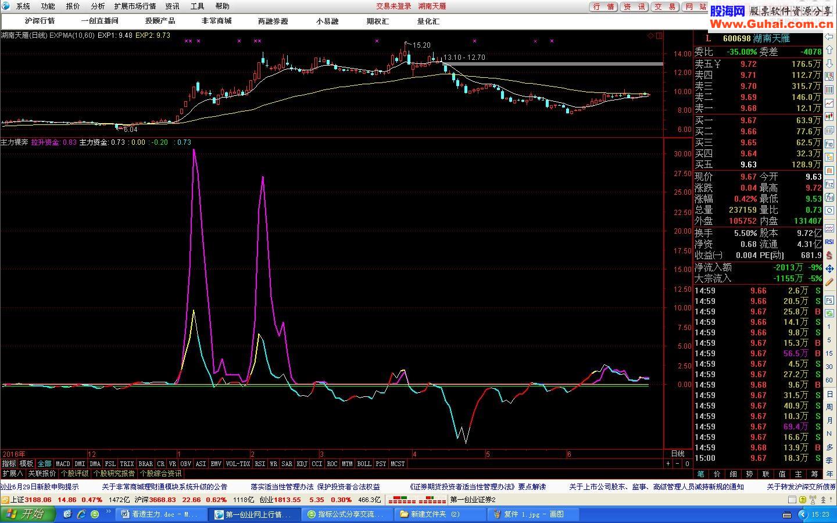
Task: Select the VOL-TDX indicator tab
Action: tap(238, 464)
